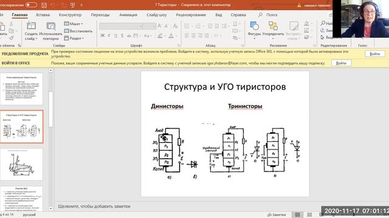Viewport: 389px width, 218px height.
Task: Open the quick access toolbar customize arrow
Action: click(81, 5)
